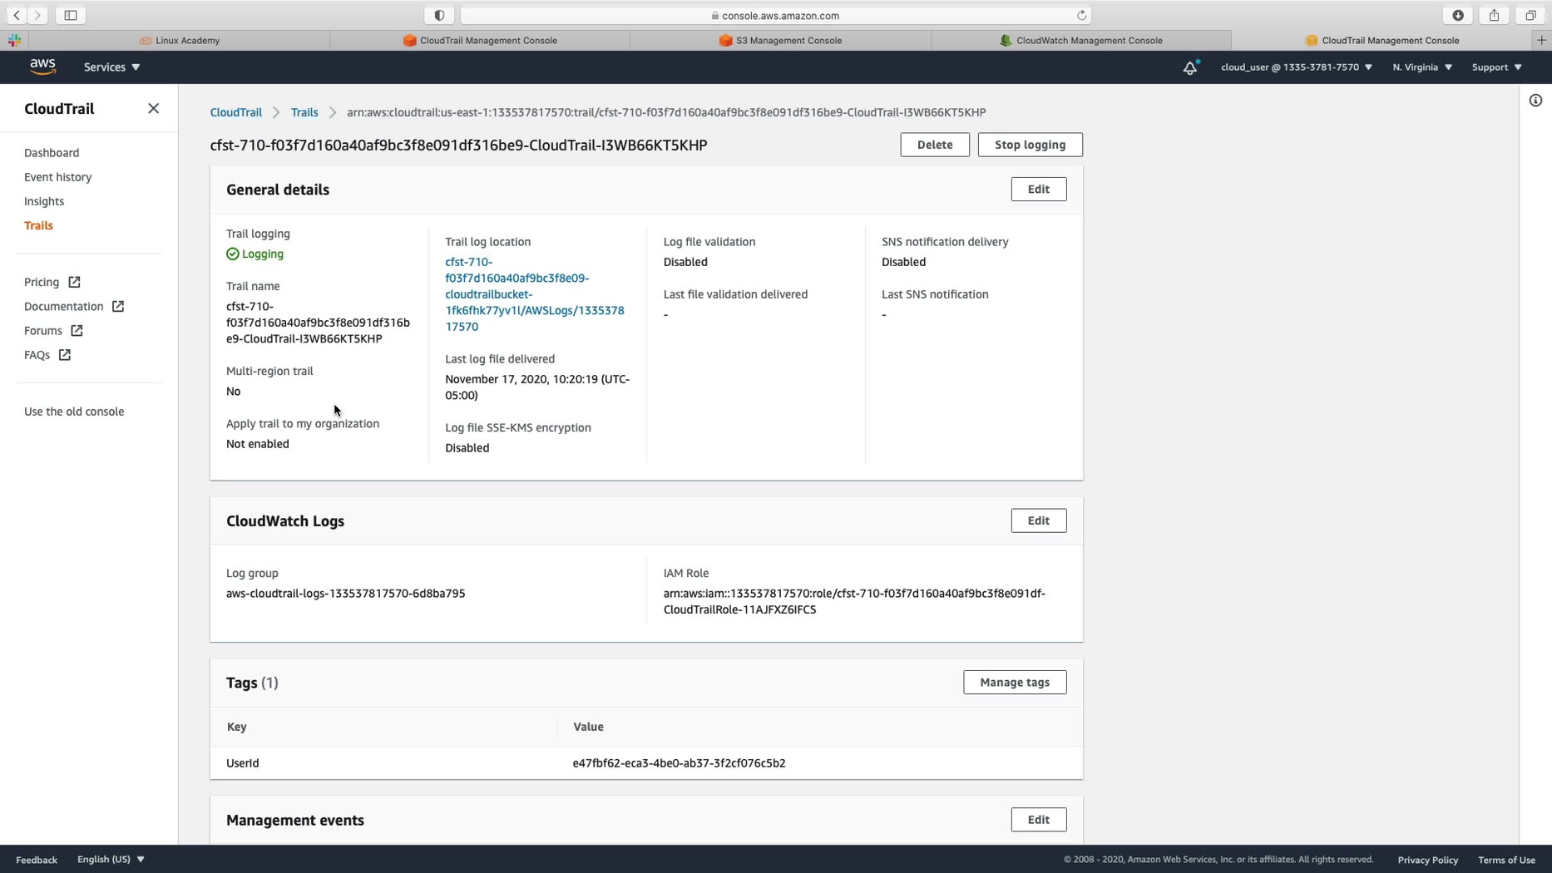Screen dimensions: 1552x873
Task: Open the English (US) language selector
Action: [111, 859]
